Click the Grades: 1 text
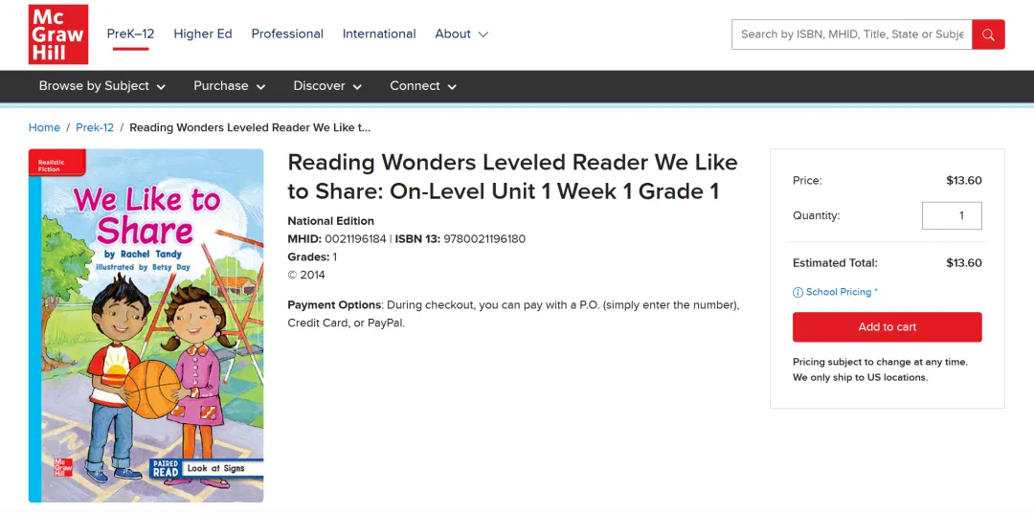Image resolution: width=1034 pixels, height=513 pixels. (312, 257)
